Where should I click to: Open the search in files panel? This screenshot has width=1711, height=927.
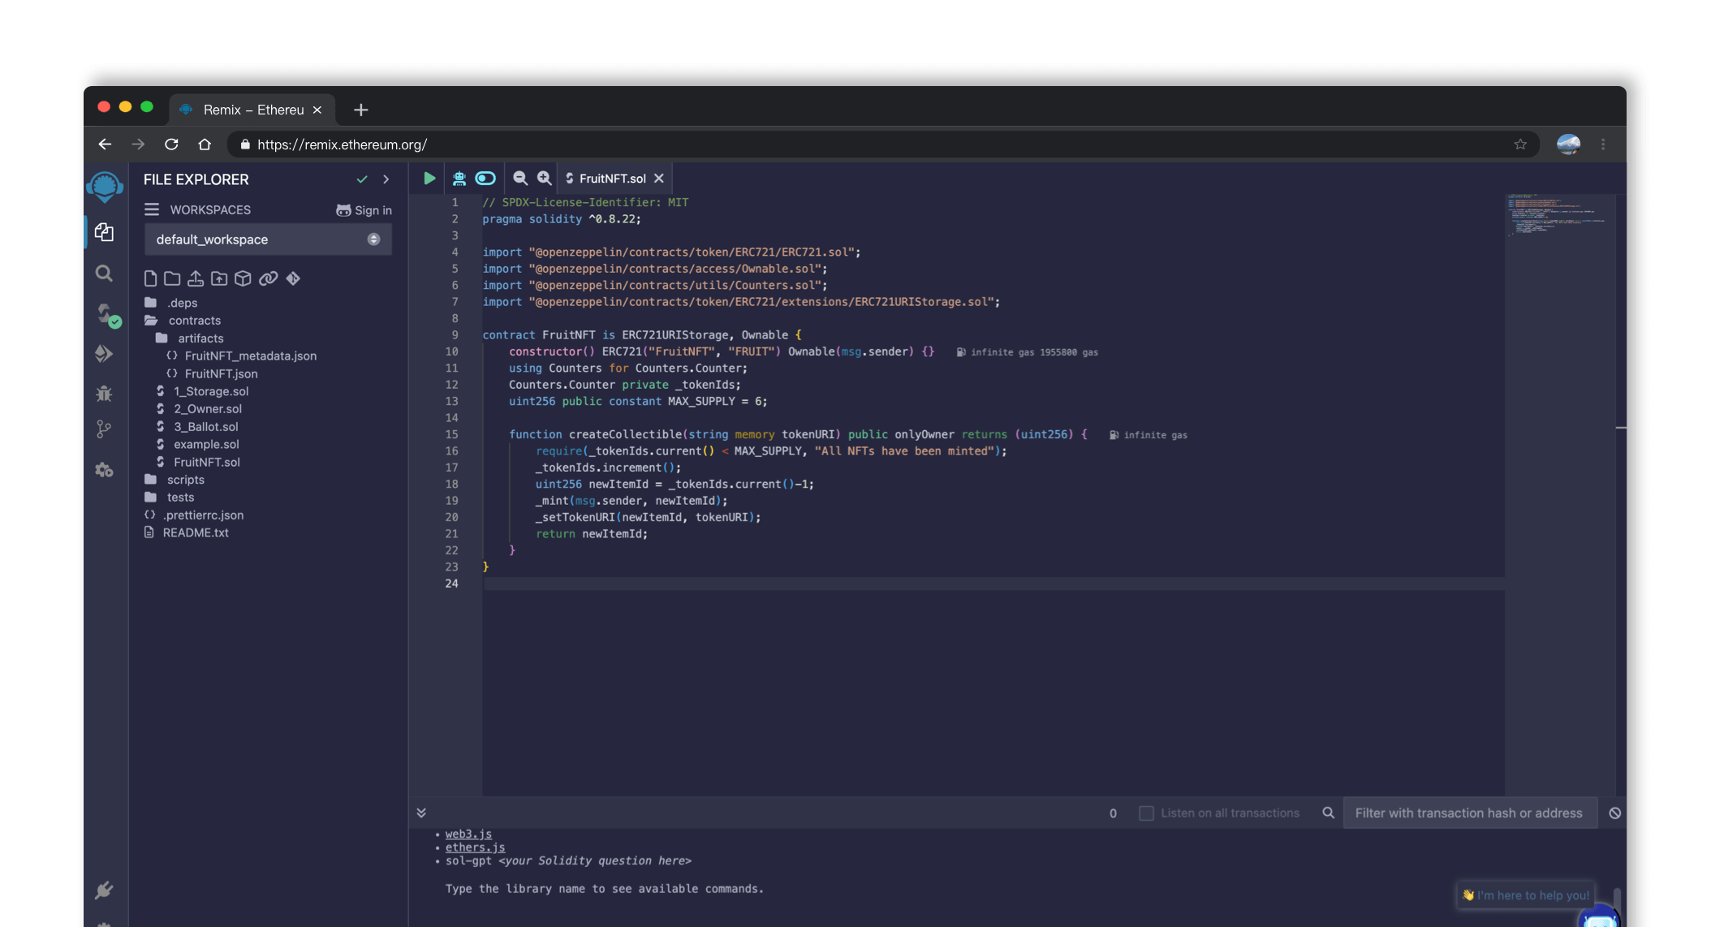(104, 274)
